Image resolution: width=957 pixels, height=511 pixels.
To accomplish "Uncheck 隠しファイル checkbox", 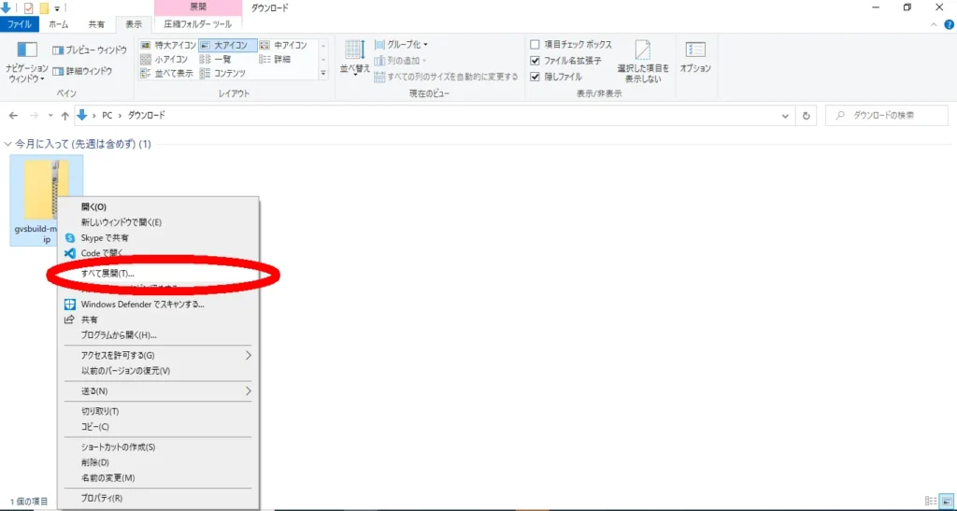I will (536, 77).
